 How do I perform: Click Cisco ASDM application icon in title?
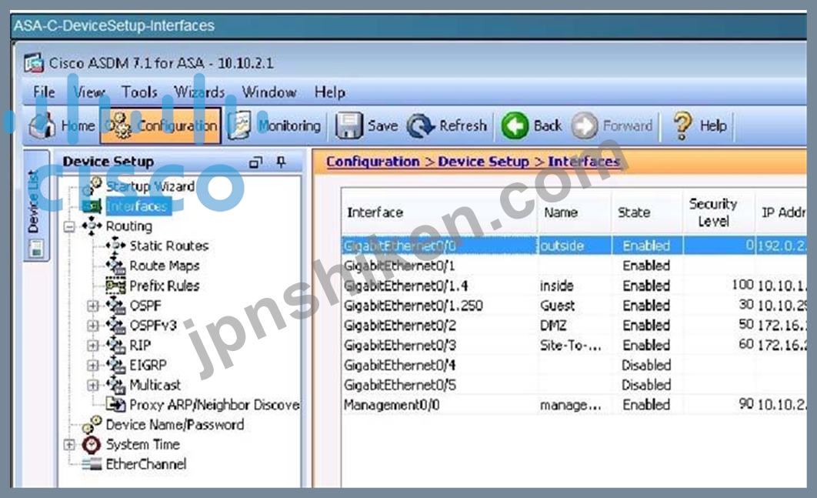[x=33, y=63]
